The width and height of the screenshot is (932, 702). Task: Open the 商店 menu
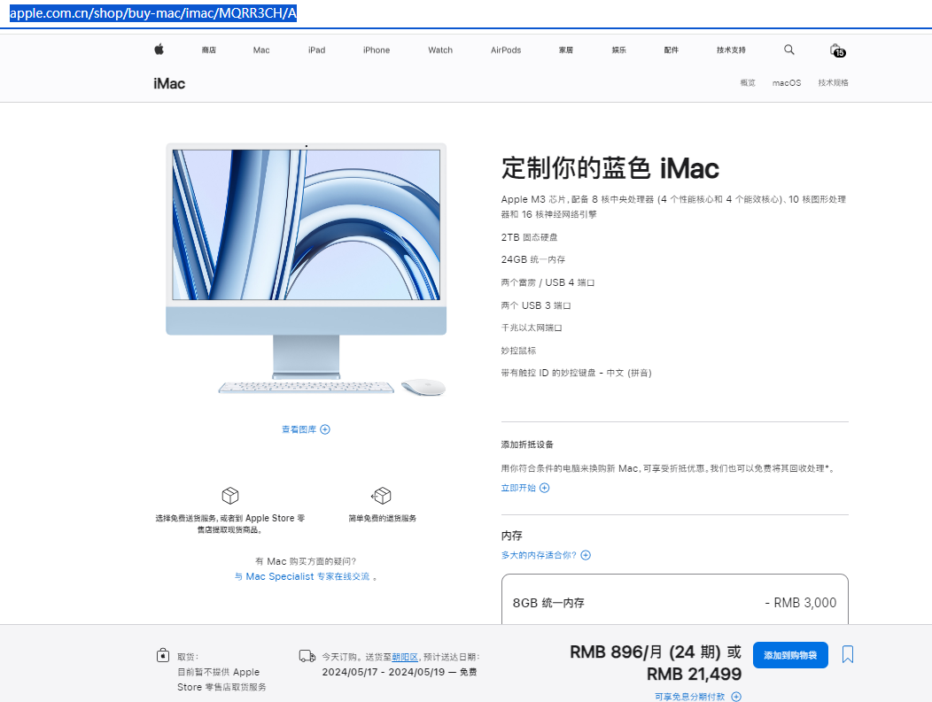[x=208, y=50]
